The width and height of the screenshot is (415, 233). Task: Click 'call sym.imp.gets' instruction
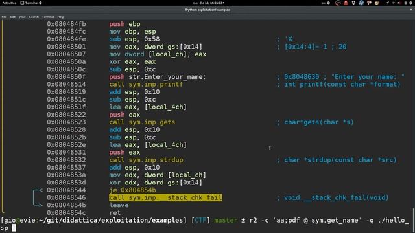click(142, 122)
